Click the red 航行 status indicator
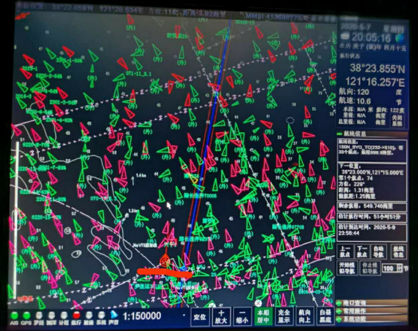Viewport: 418px width, 331px height. click(x=76, y=316)
